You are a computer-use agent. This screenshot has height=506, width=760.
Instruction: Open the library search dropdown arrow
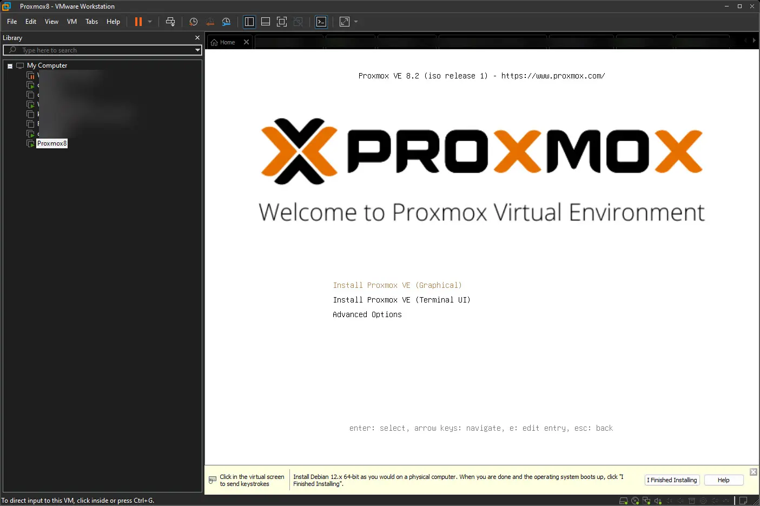pyautogui.click(x=198, y=50)
